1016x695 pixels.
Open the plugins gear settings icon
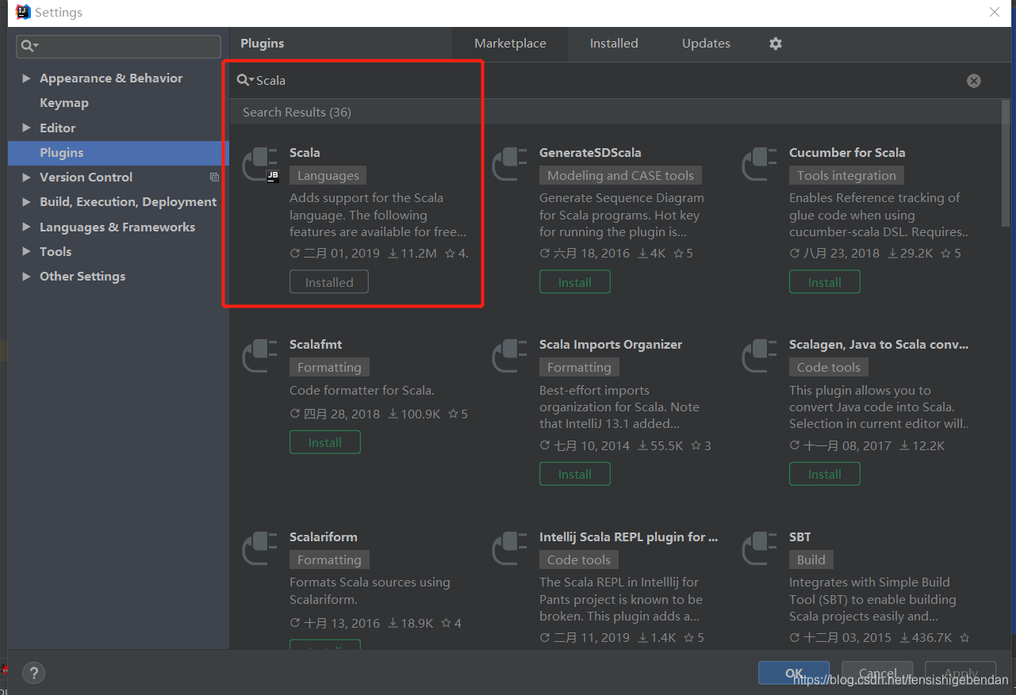776,44
